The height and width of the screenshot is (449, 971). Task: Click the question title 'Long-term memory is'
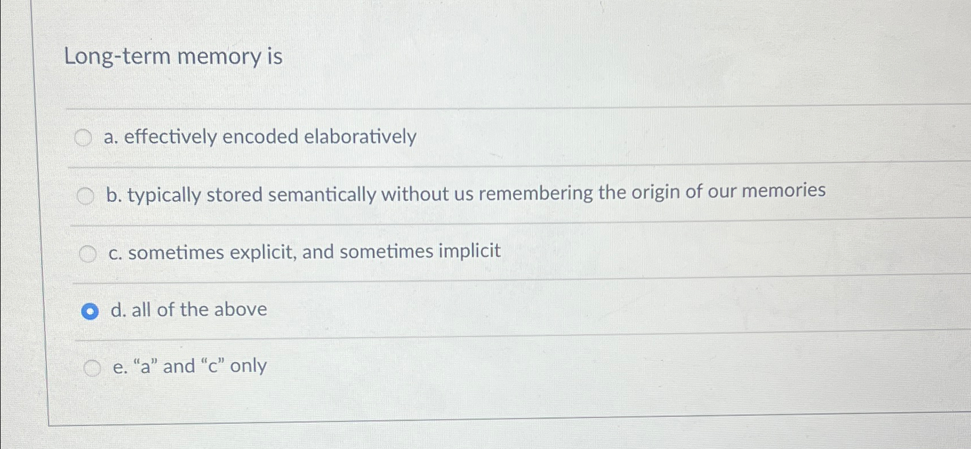[173, 57]
